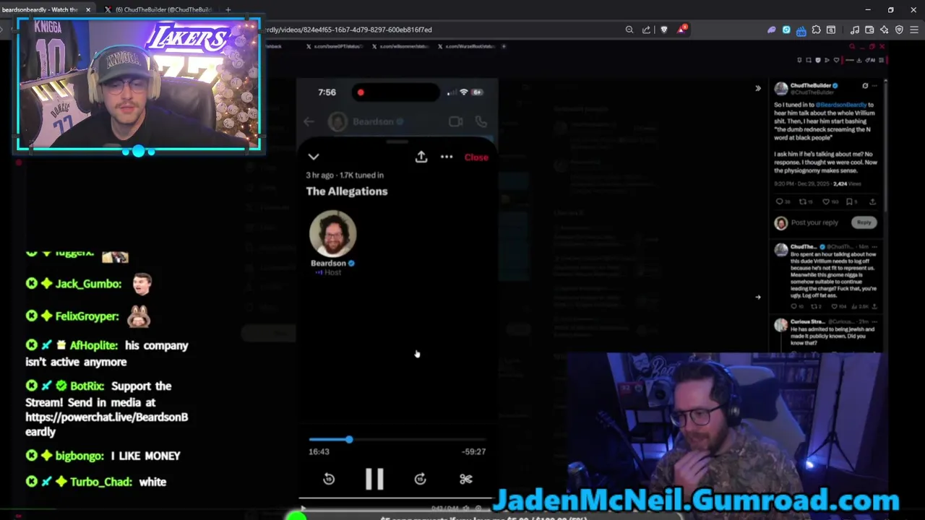The width and height of the screenshot is (925, 520).
Task: Open the browser sidebar panel icon
Action: click(831, 30)
